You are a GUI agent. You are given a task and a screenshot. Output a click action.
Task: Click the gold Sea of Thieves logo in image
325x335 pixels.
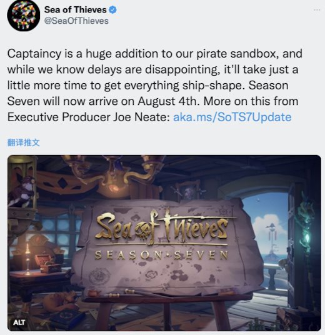[161, 227]
